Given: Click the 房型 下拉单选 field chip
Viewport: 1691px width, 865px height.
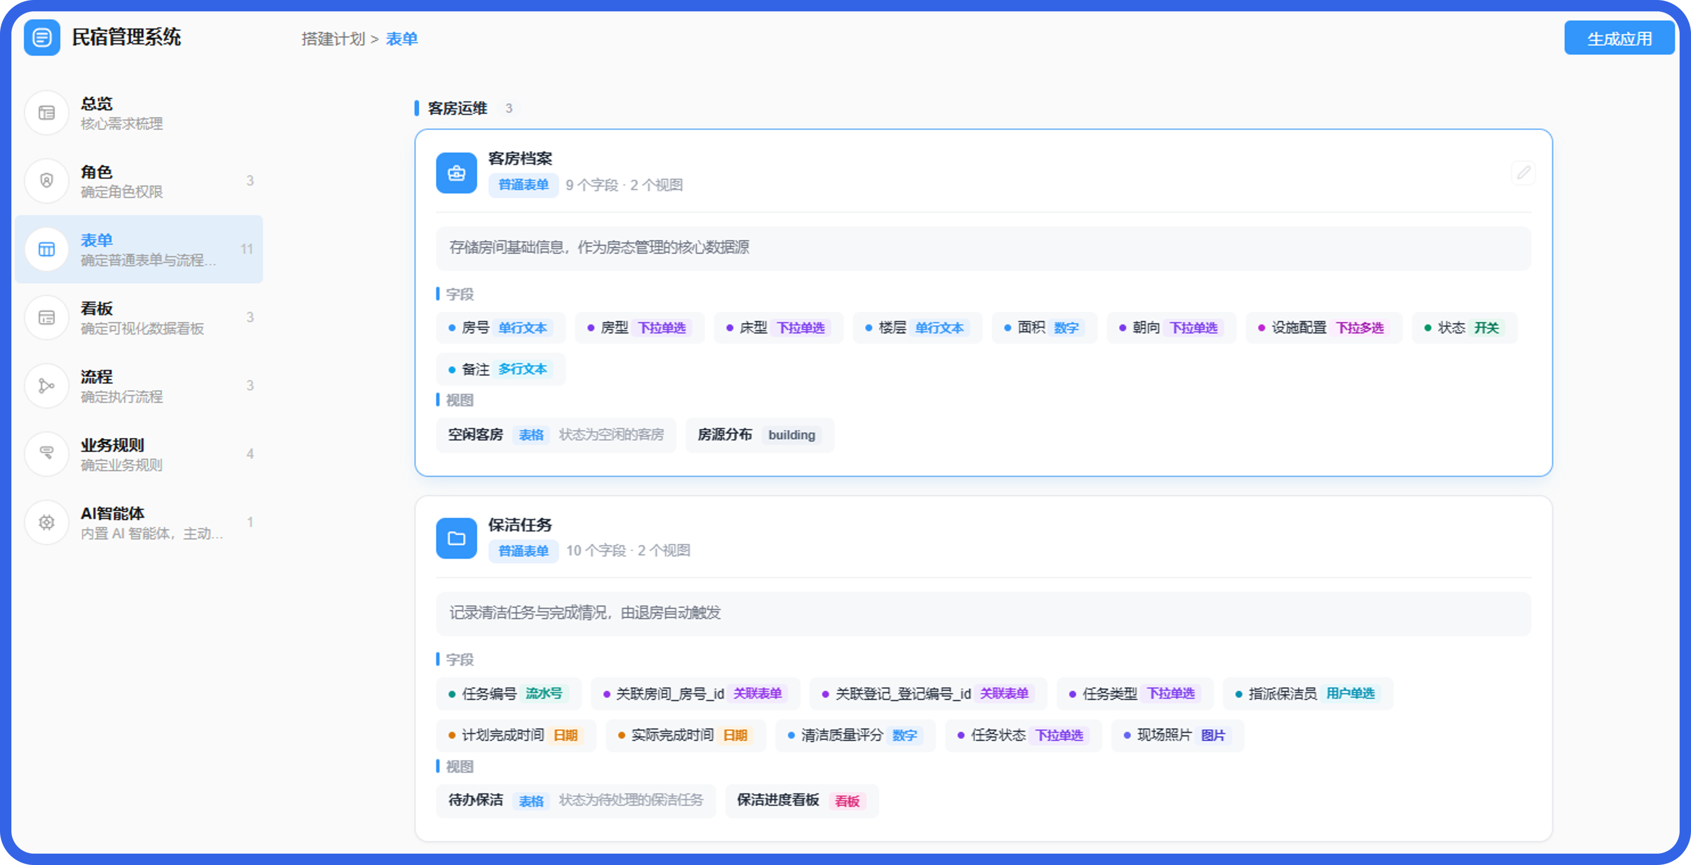Looking at the screenshot, I should (x=639, y=328).
